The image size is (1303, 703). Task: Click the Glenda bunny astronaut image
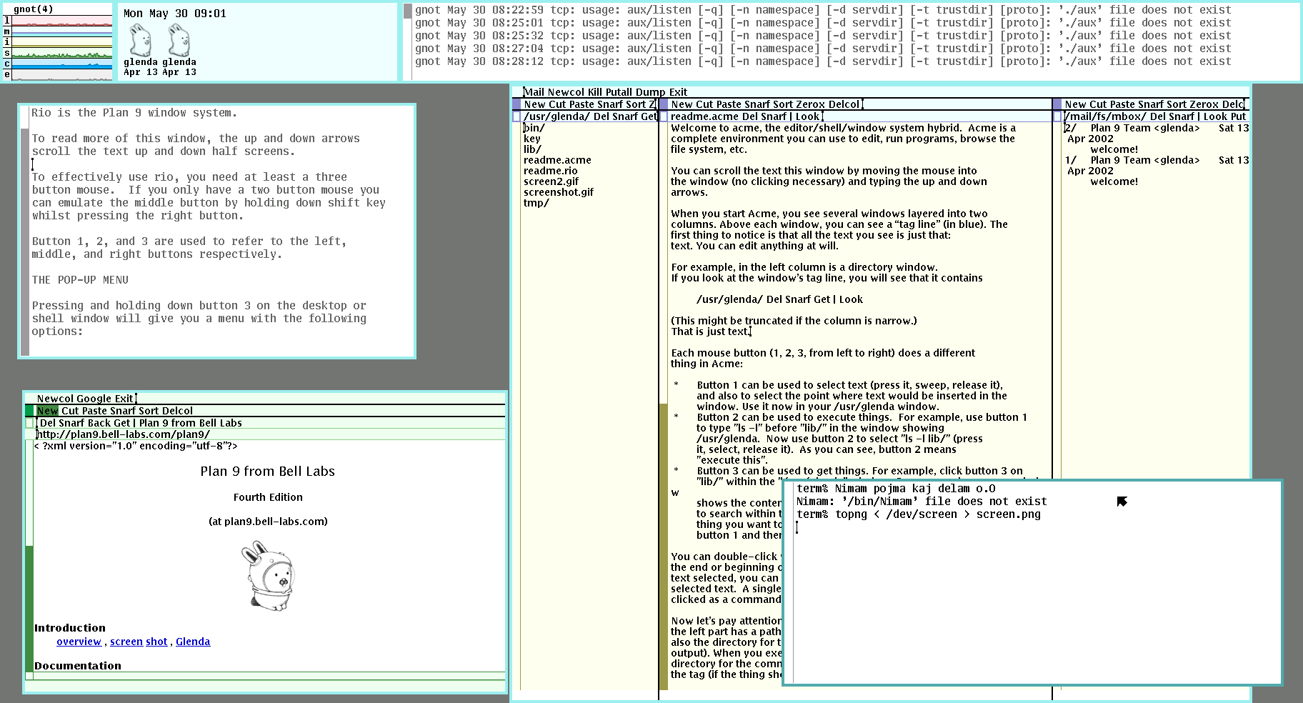(x=269, y=576)
